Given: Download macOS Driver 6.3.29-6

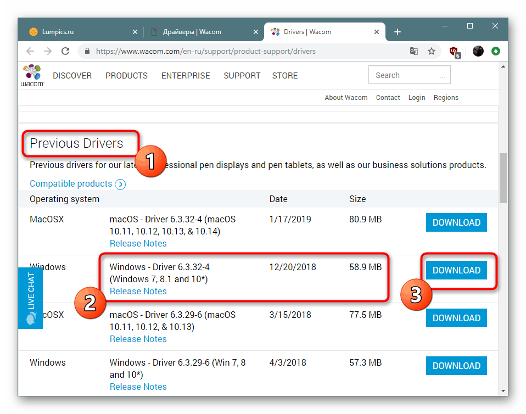Looking at the screenshot, I should tap(456, 318).
